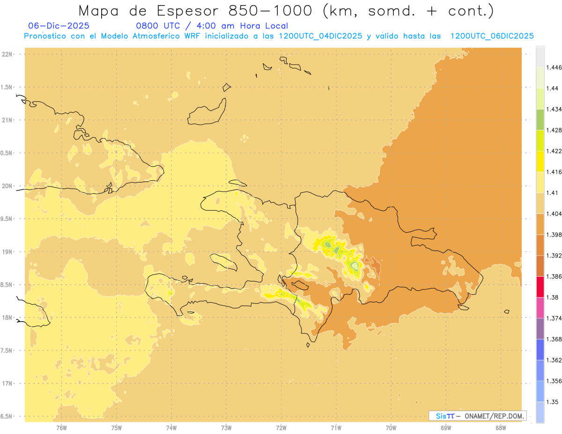Click the green swatch between 1.434 and 1.428

[x=540, y=119]
